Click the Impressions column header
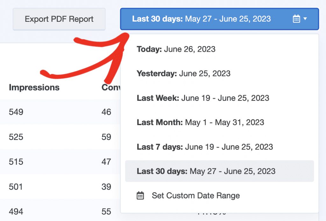 34,87
